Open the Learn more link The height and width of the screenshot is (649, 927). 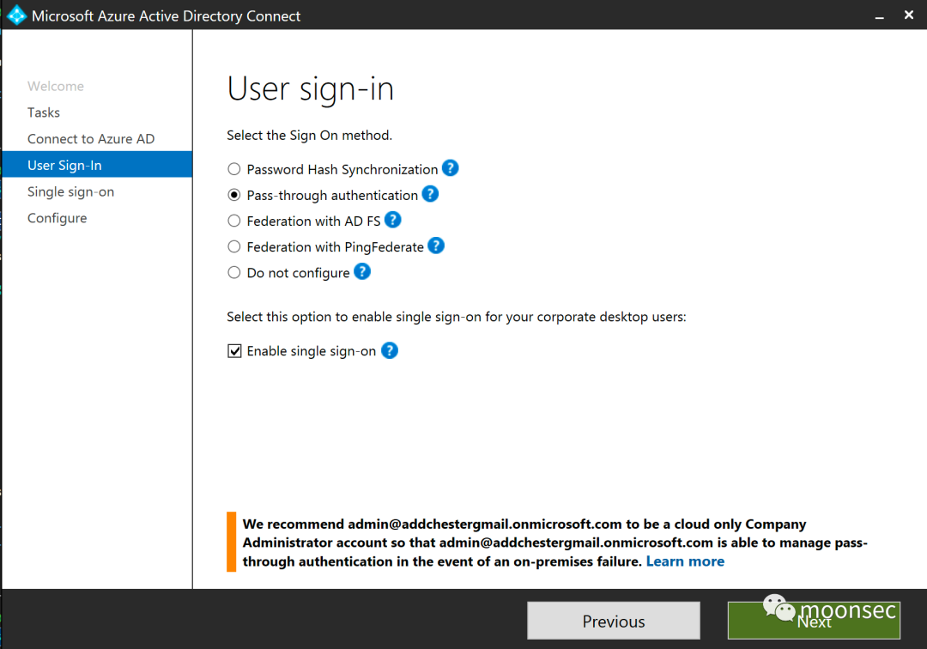click(x=685, y=561)
